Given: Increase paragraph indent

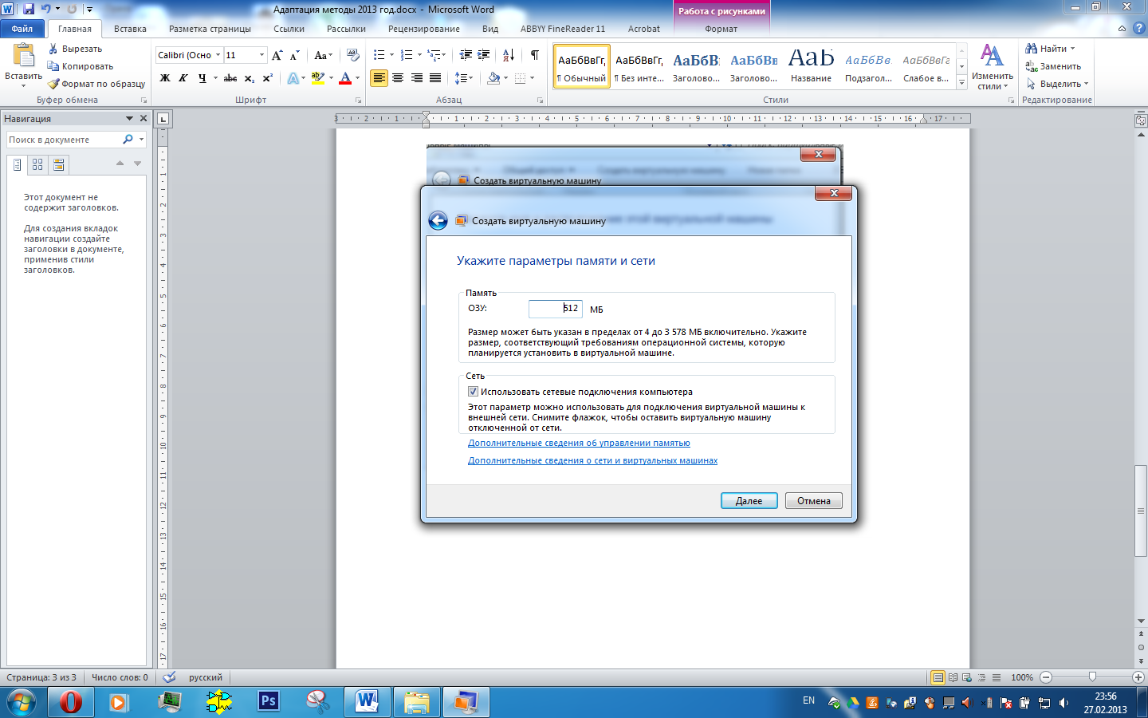Looking at the screenshot, I should (x=484, y=55).
